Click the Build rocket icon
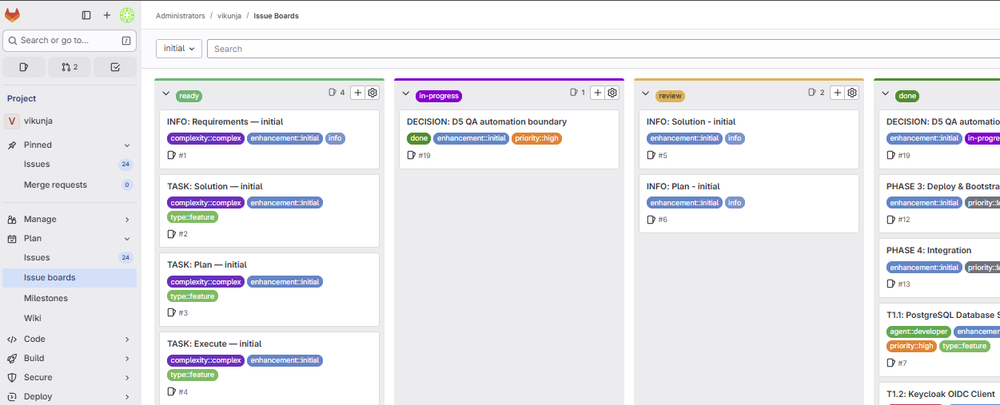The height and width of the screenshot is (405, 1000). 12,358
